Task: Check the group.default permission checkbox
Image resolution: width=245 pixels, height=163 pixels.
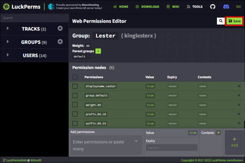Action: click(x=75, y=96)
